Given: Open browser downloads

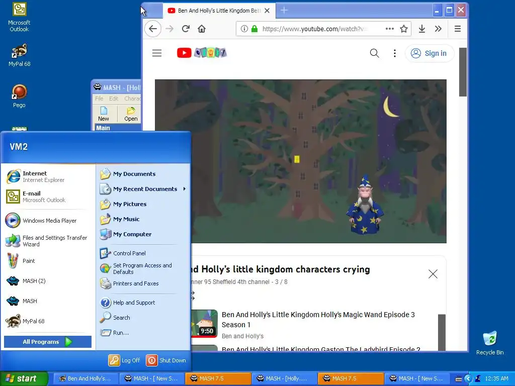Looking at the screenshot, I should tap(422, 29).
